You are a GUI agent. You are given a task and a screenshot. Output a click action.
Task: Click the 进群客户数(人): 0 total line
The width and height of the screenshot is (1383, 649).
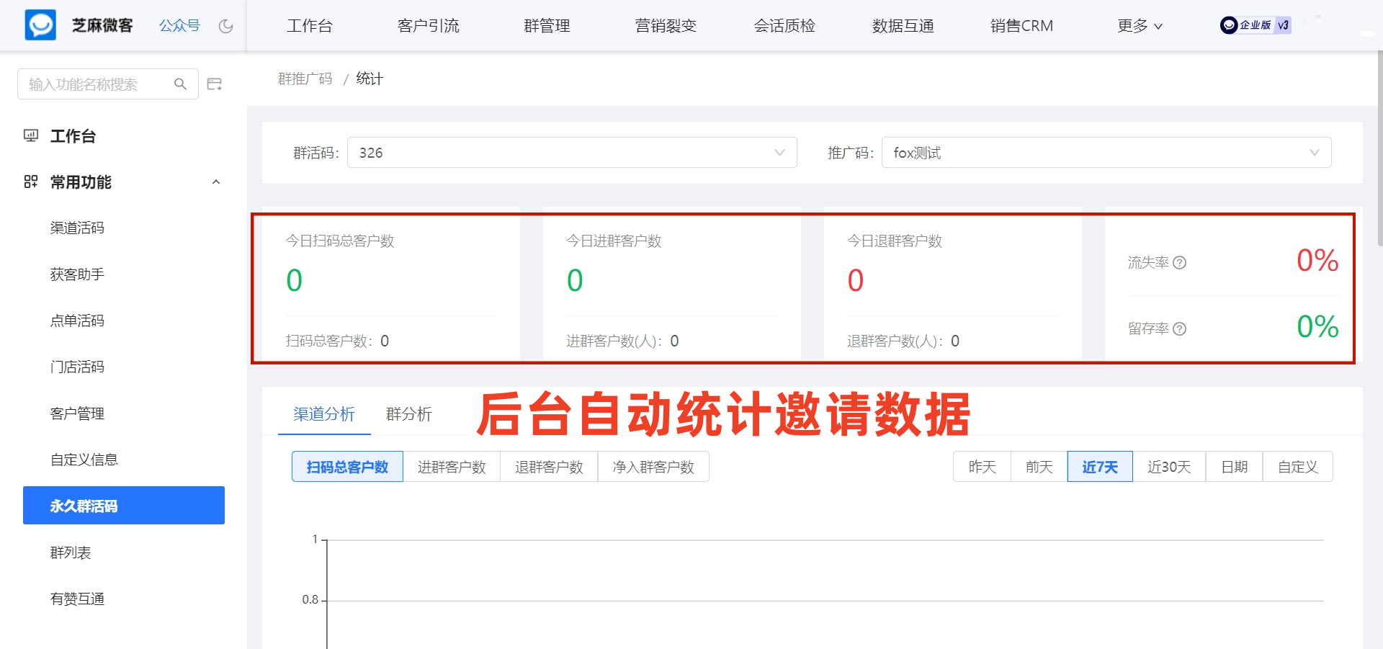[x=622, y=341]
